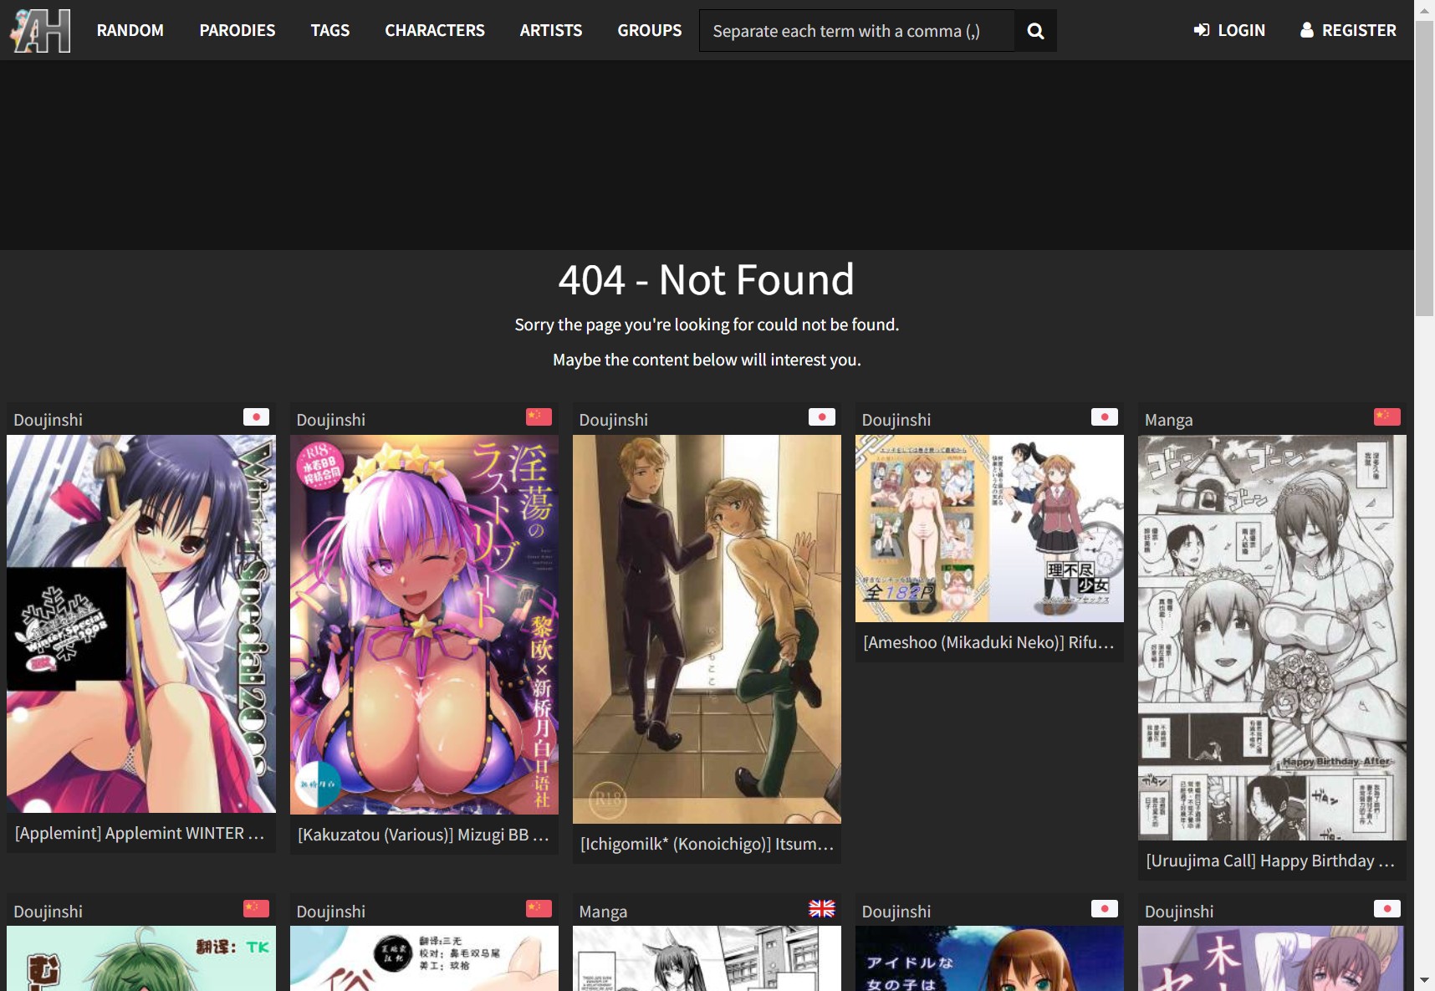Click the UK flag on the bottom Manga card
The image size is (1435, 991).
[x=822, y=908]
